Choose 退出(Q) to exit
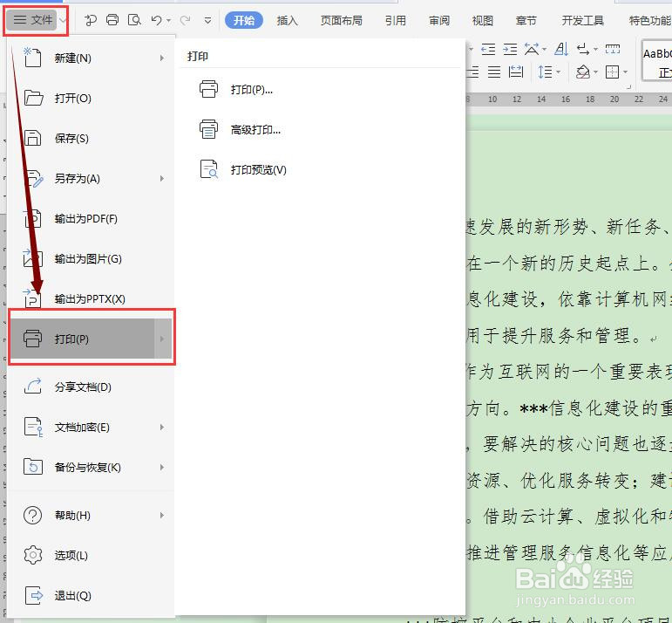Screen dimensions: 672x623 coord(91,595)
